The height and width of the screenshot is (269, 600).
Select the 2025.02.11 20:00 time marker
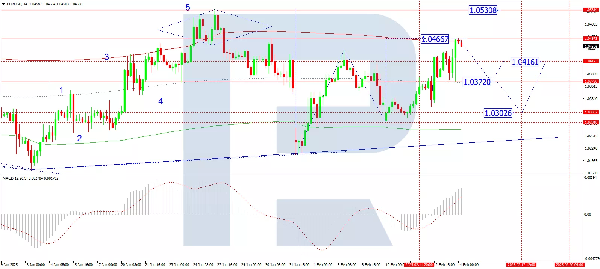419,265
